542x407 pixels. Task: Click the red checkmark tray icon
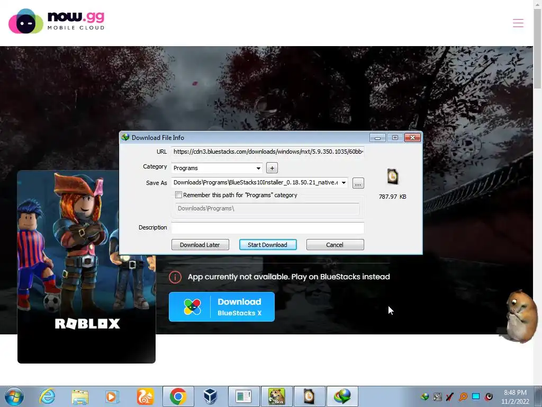pyautogui.click(x=450, y=396)
